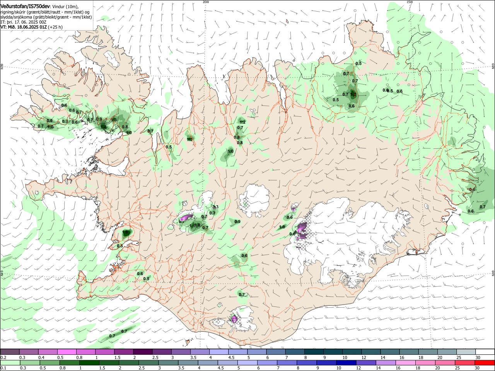Click the Veðurstofan/IS750dev map title
Screen dimensions: 495x371
25,7
